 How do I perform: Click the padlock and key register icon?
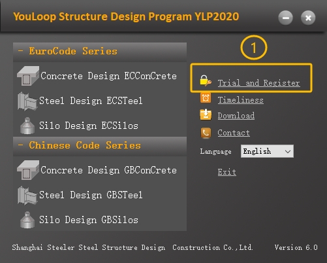point(206,80)
